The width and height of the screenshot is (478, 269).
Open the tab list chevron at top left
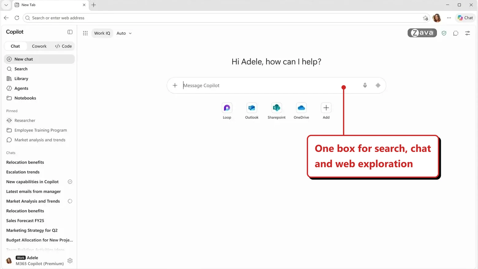(6, 5)
